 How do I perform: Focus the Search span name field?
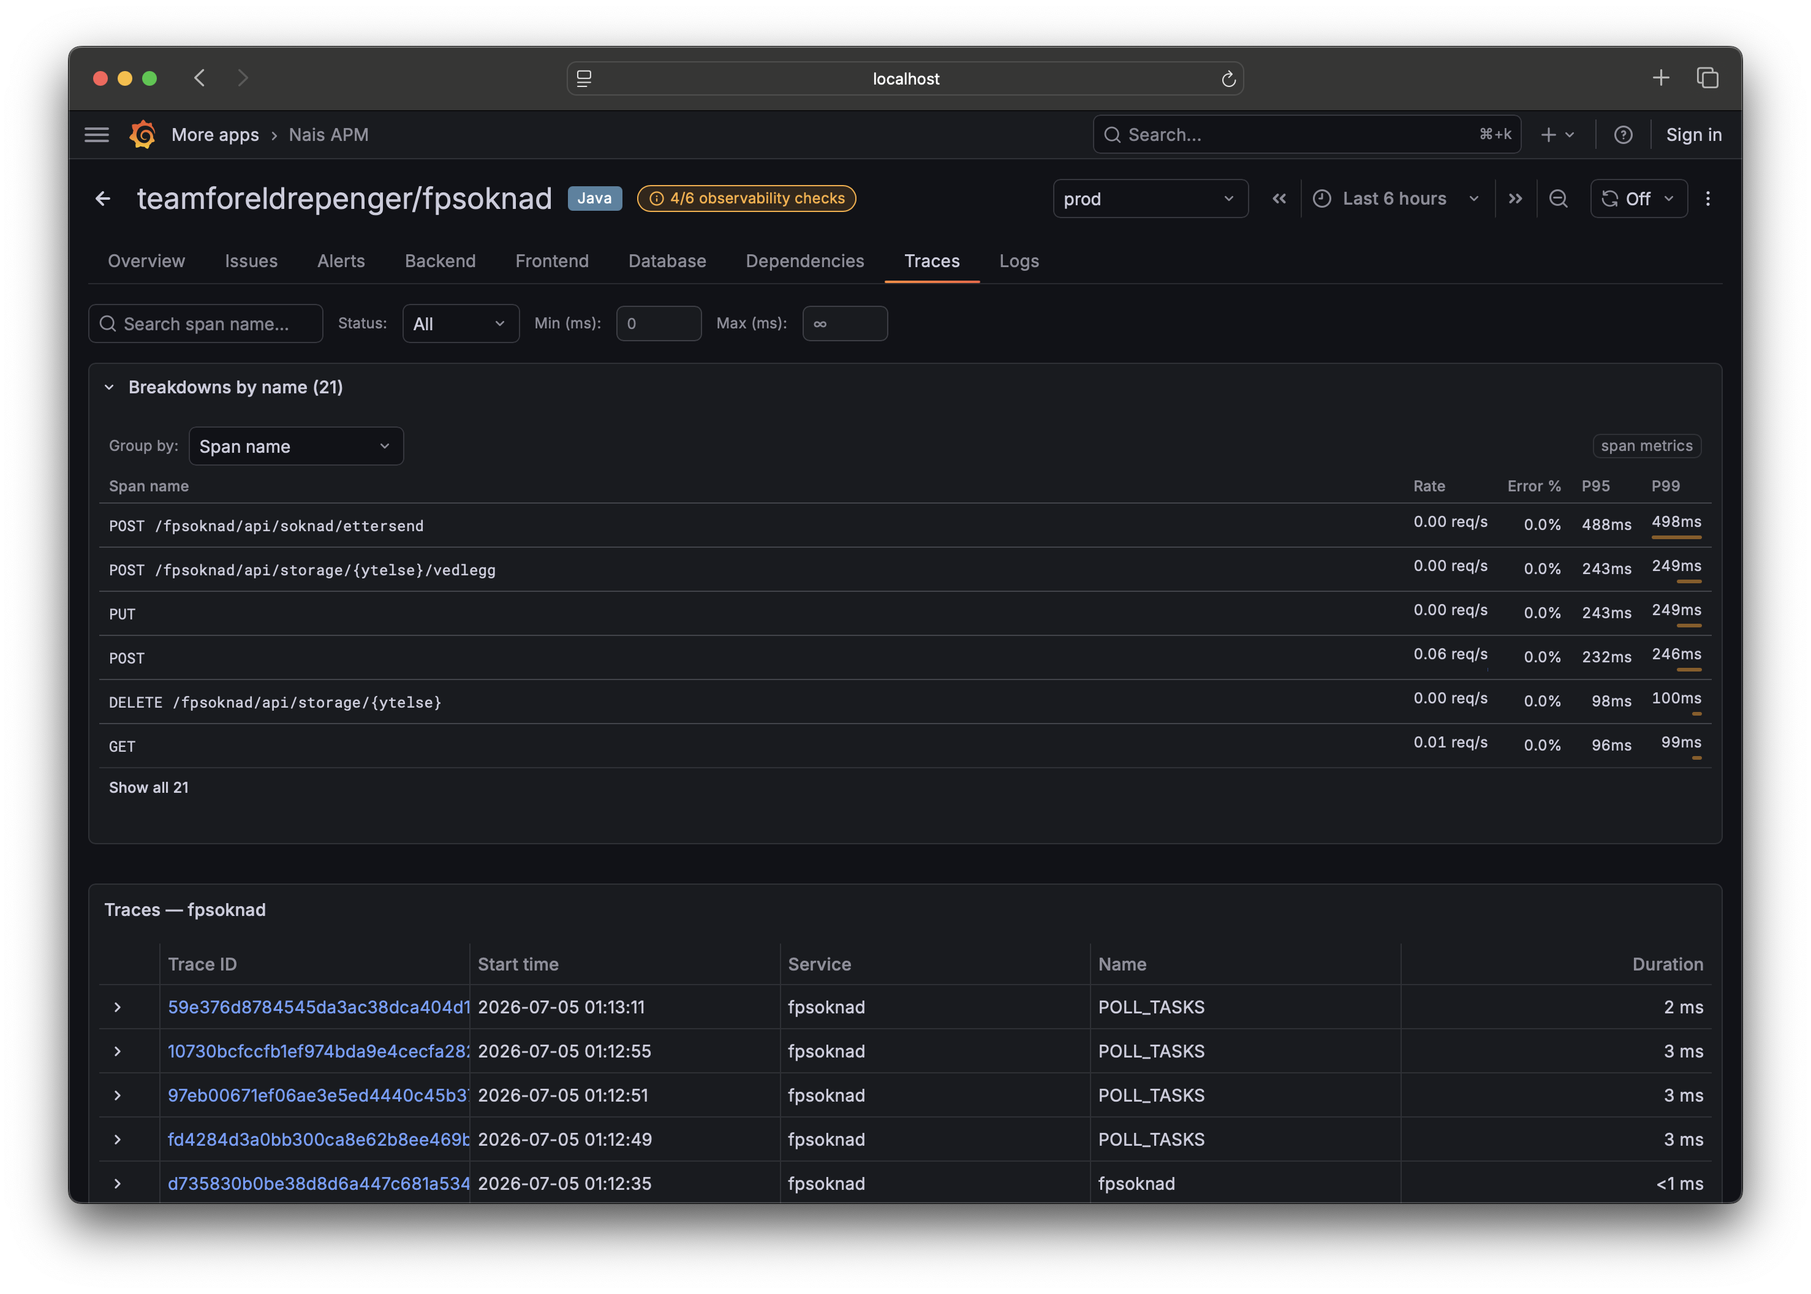tap(206, 323)
